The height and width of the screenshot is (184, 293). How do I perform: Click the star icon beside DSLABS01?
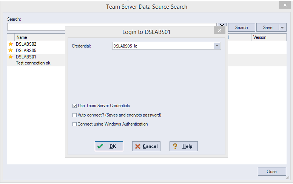pos(11,57)
